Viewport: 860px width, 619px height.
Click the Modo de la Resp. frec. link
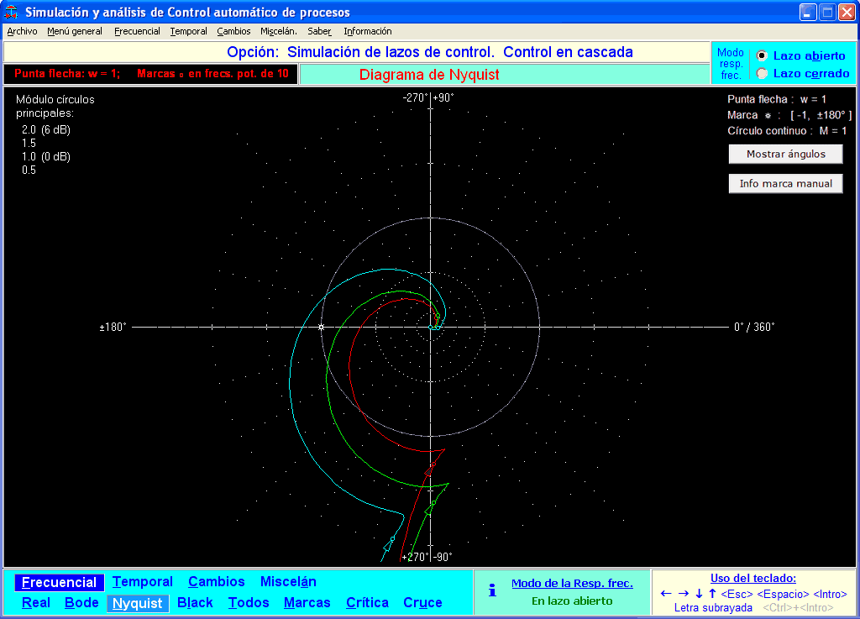[572, 583]
